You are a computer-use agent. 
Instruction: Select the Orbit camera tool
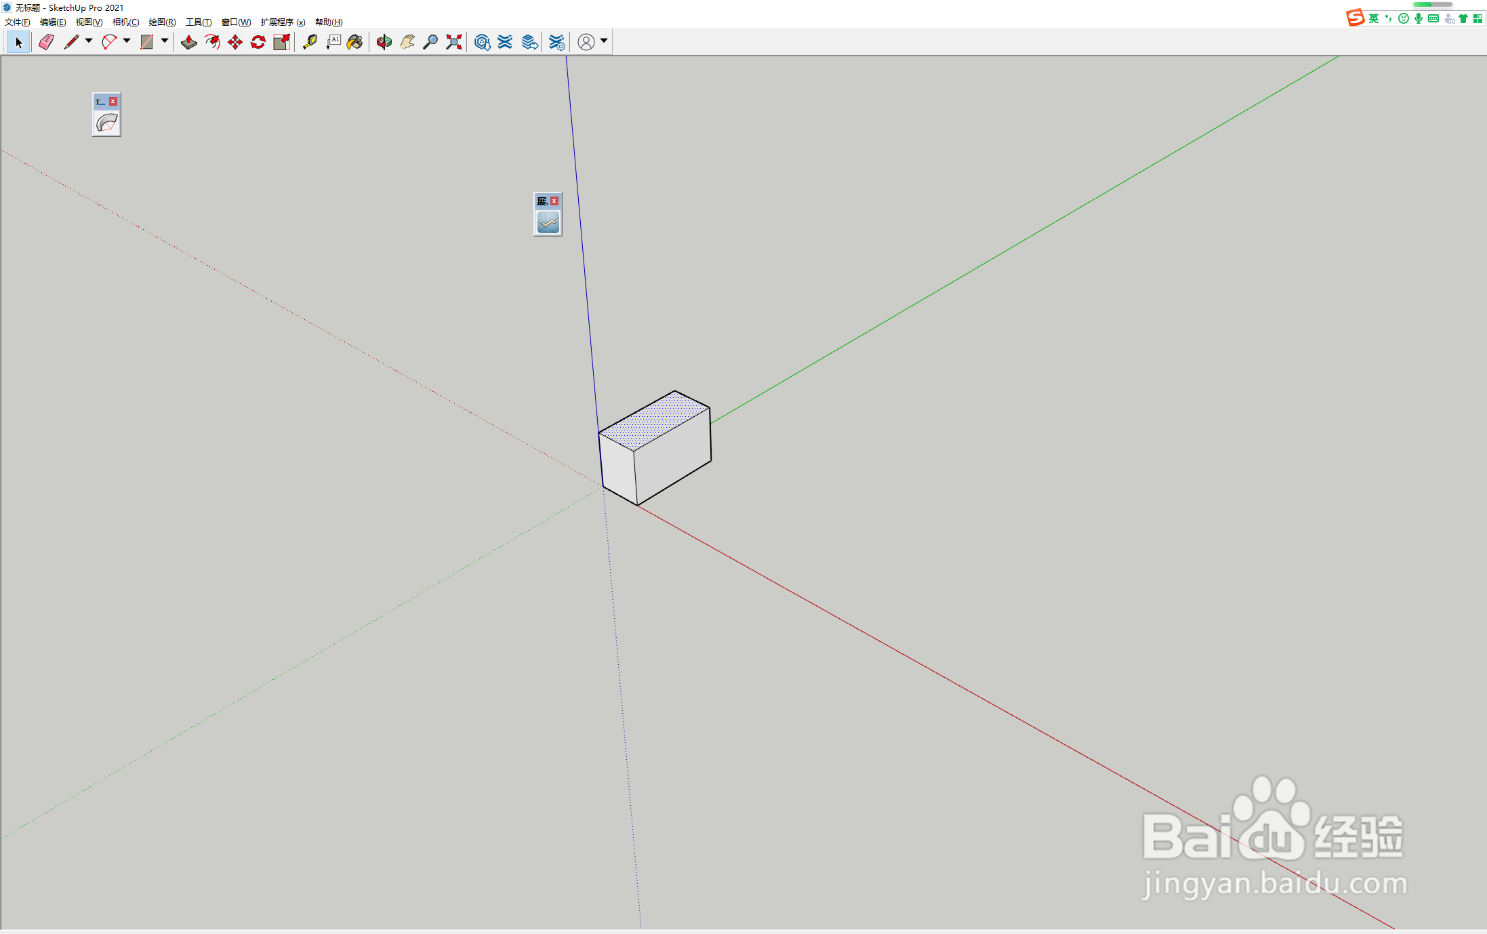pos(384,42)
